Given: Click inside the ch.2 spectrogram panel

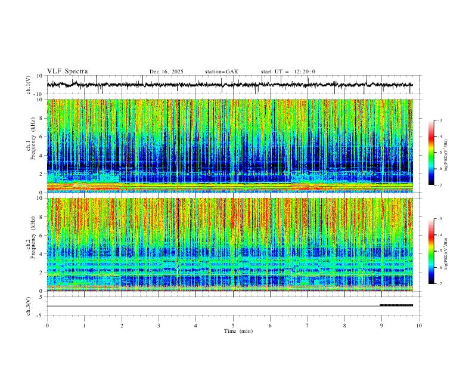Looking at the screenshot, I should (x=229, y=245).
